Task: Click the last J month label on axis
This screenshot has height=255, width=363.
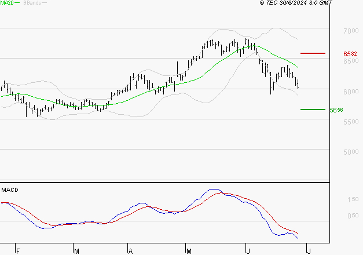Action: (x=309, y=251)
